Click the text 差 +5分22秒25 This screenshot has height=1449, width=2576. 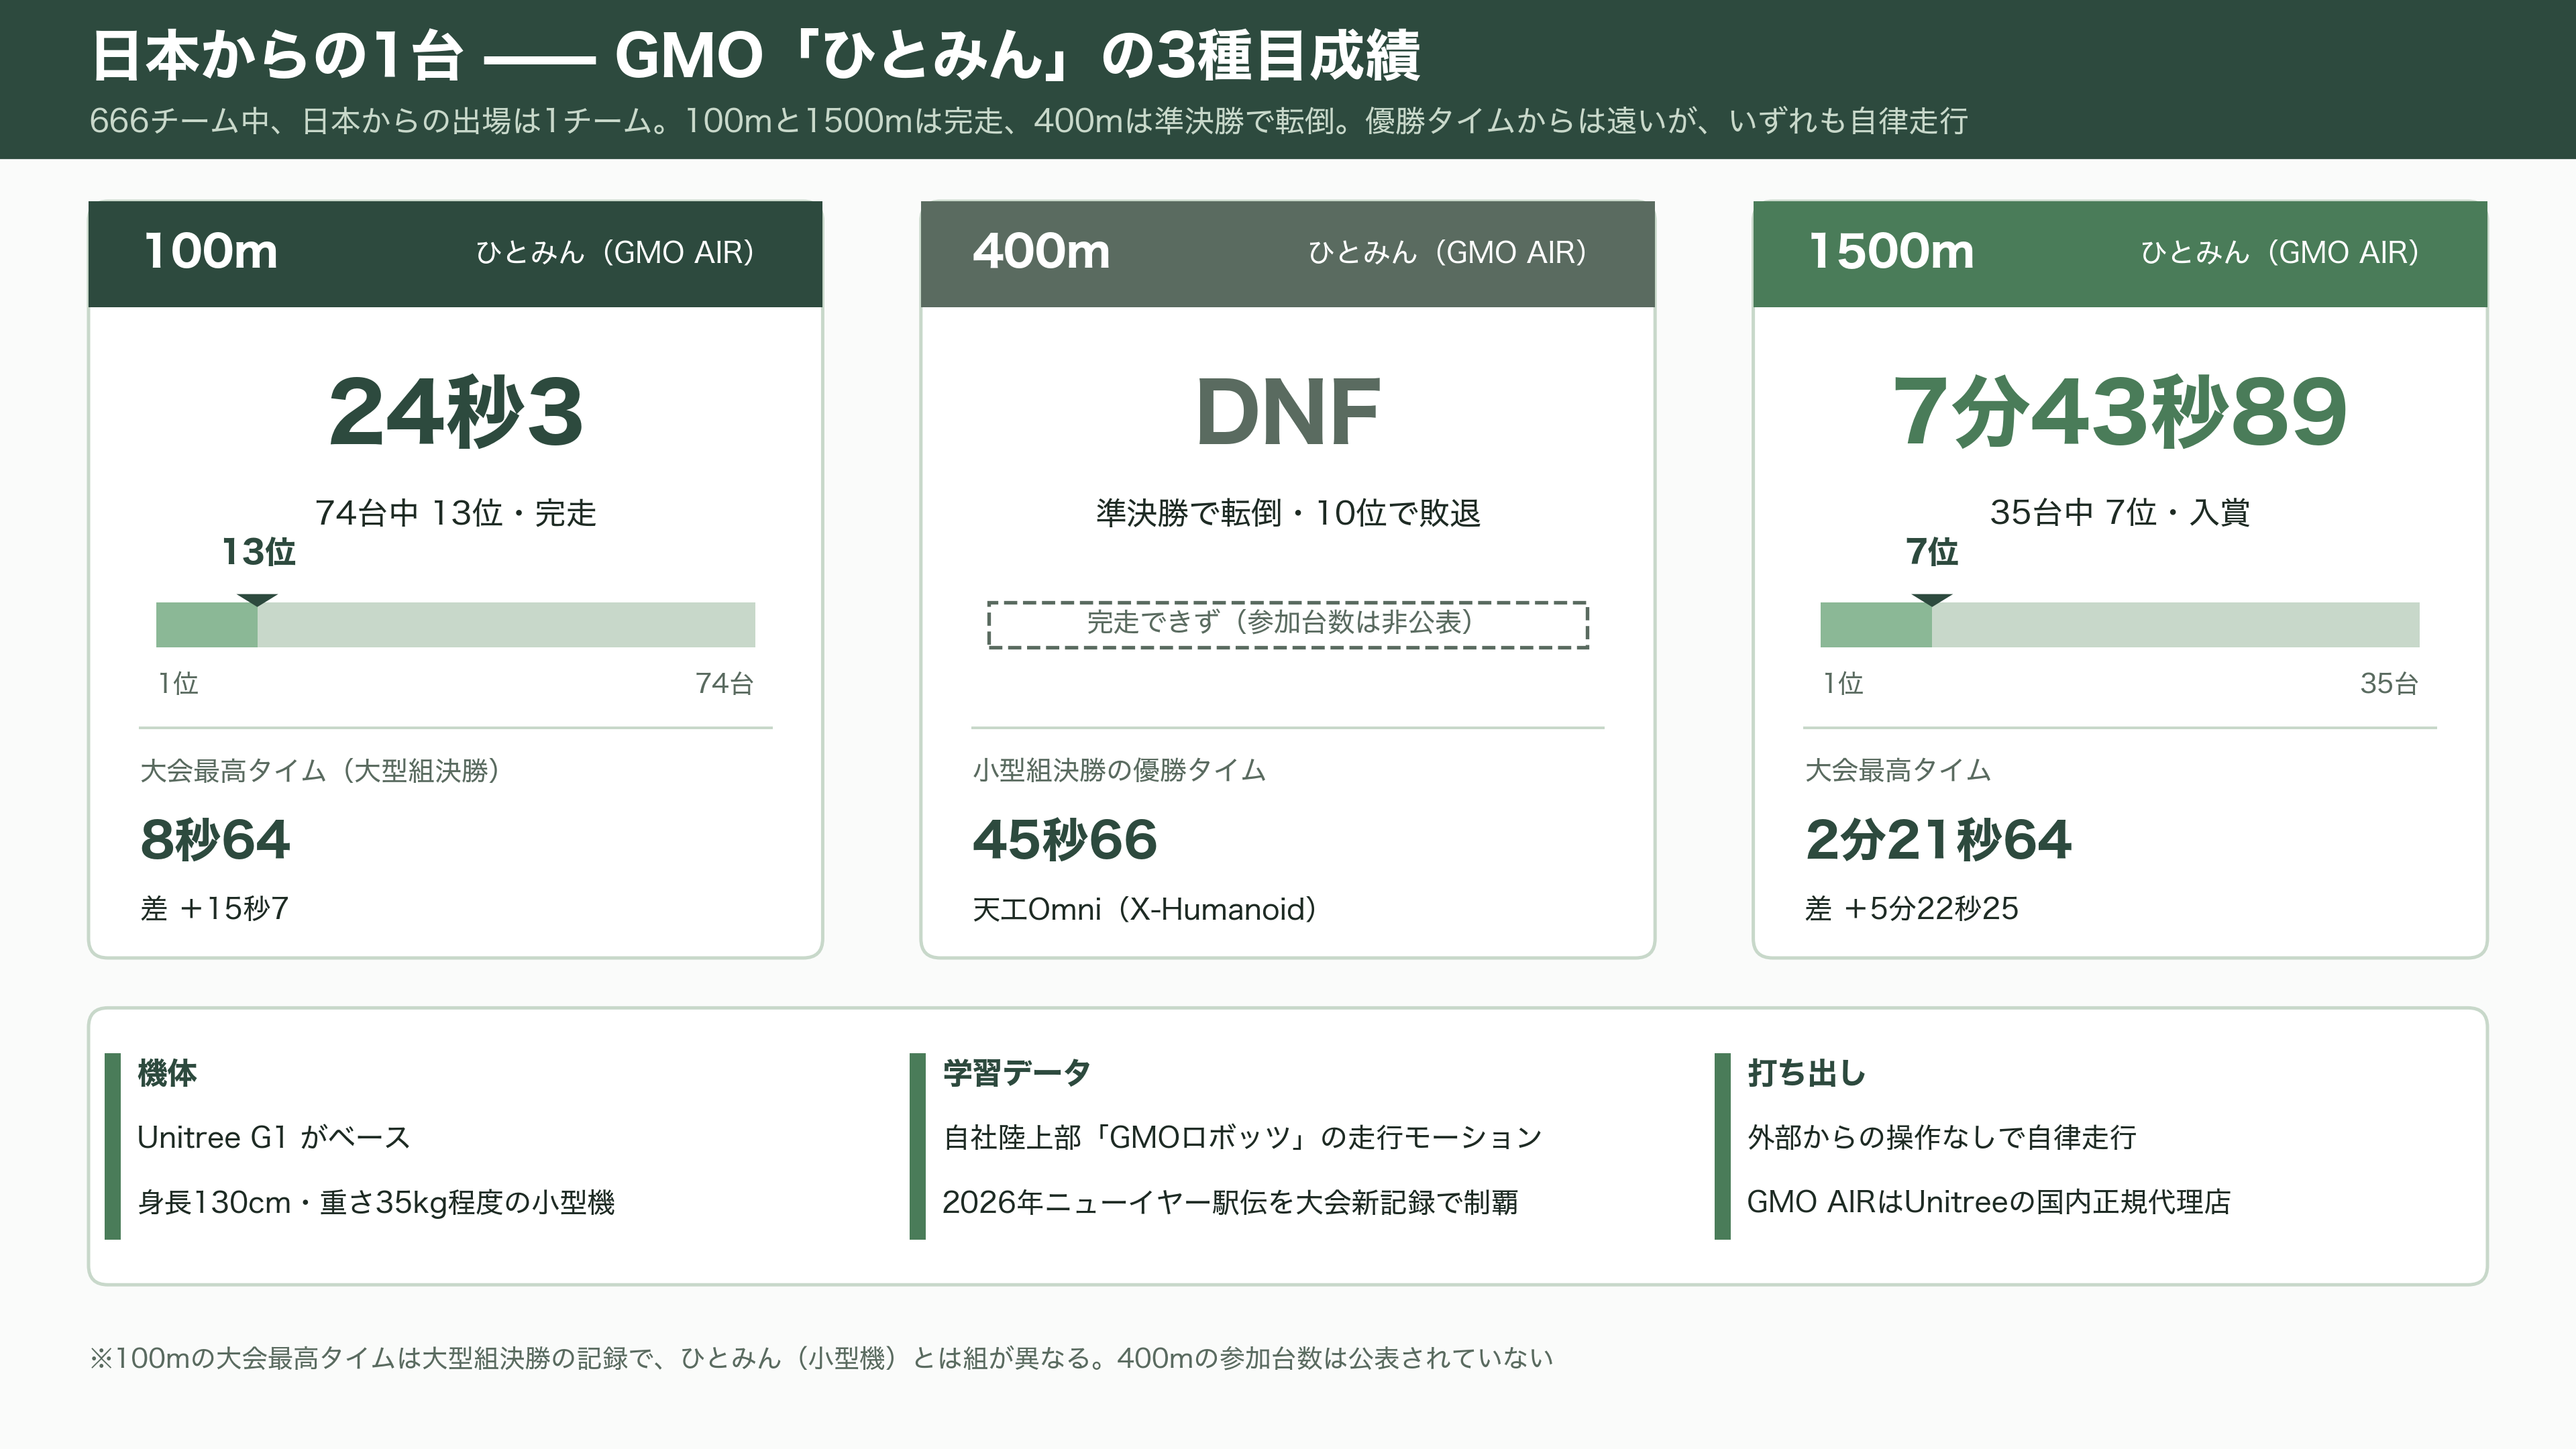click(x=1911, y=909)
